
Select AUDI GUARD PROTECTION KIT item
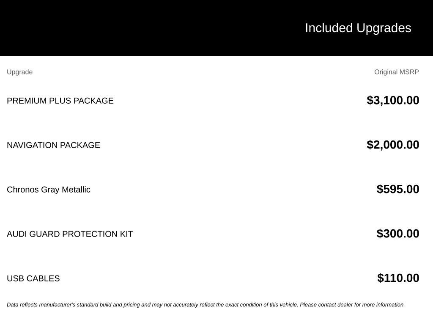[x=70, y=234]
